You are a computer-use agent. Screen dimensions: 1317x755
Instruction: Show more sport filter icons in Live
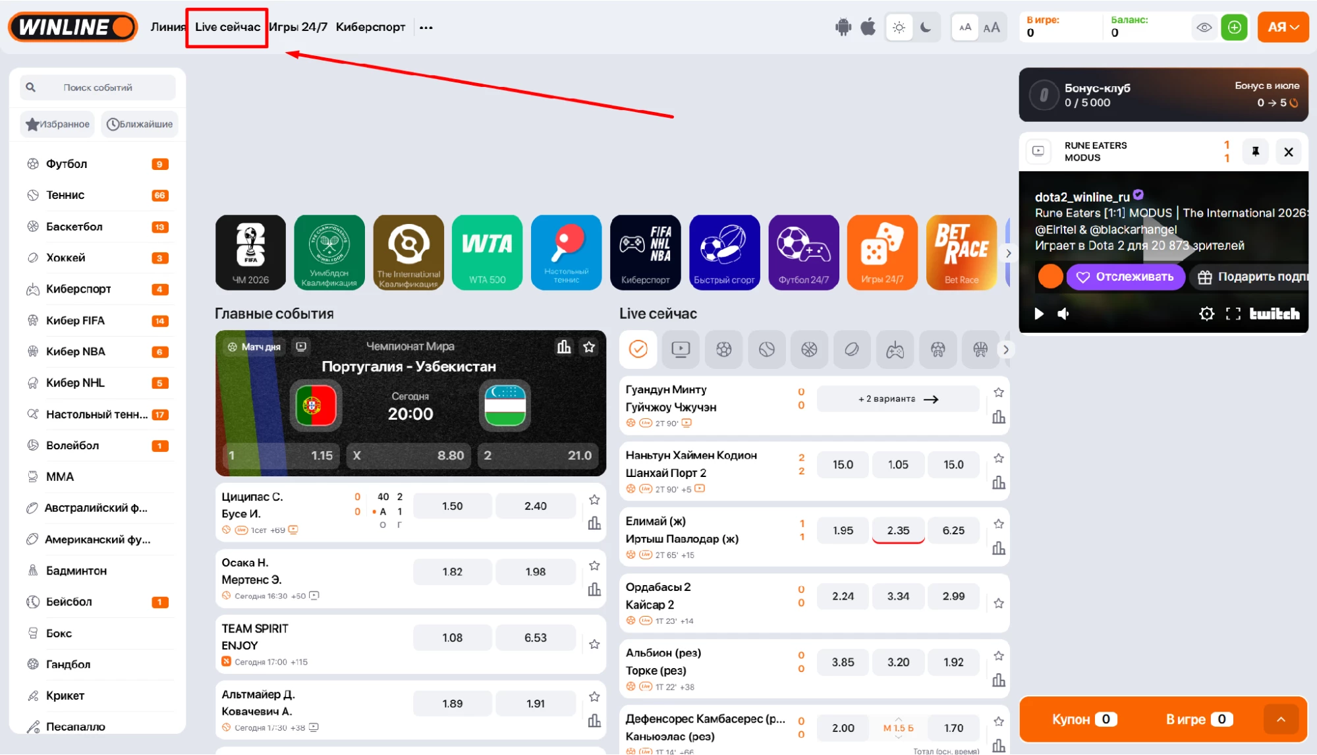pos(1005,350)
